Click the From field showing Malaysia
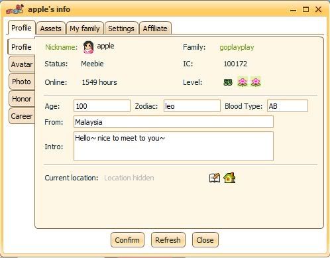The width and height of the screenshot is (330, 258). point(174,122)
